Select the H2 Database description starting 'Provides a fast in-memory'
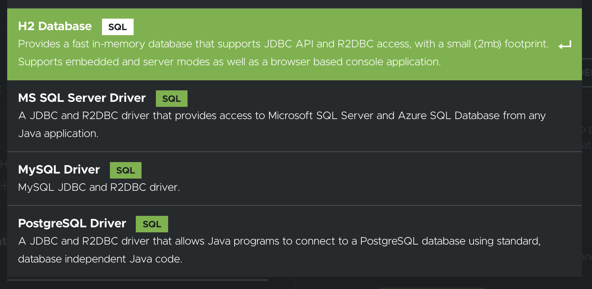Screen dimensions: 592x289 pos(283,53)
